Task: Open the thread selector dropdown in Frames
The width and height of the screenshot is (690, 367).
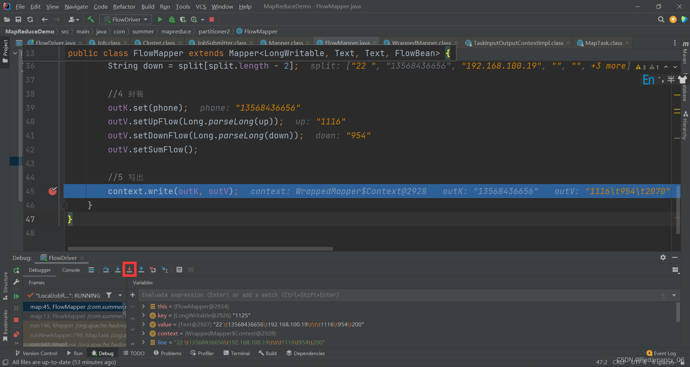Action: click(x=120, y=295)
